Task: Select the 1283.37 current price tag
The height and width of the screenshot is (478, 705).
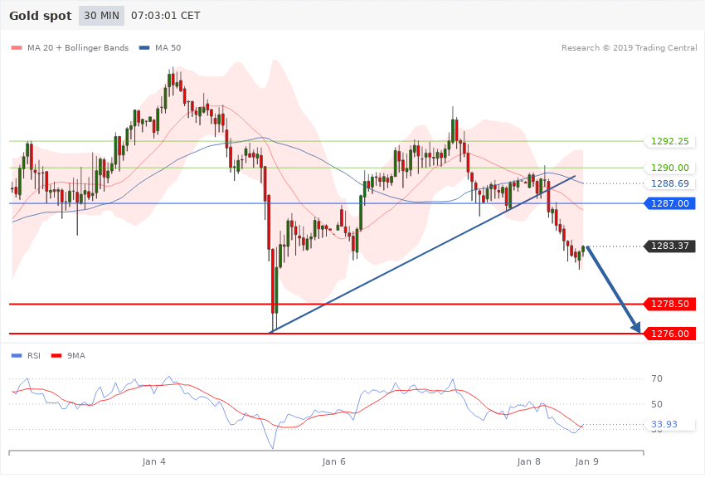Action: [670, 246]
